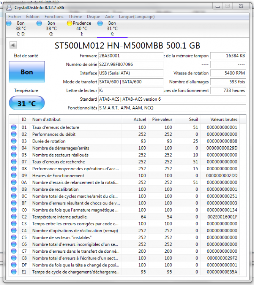254x285 pixels.
Task: Click status orb for attribute 01 row
Action: coord(14,127)
